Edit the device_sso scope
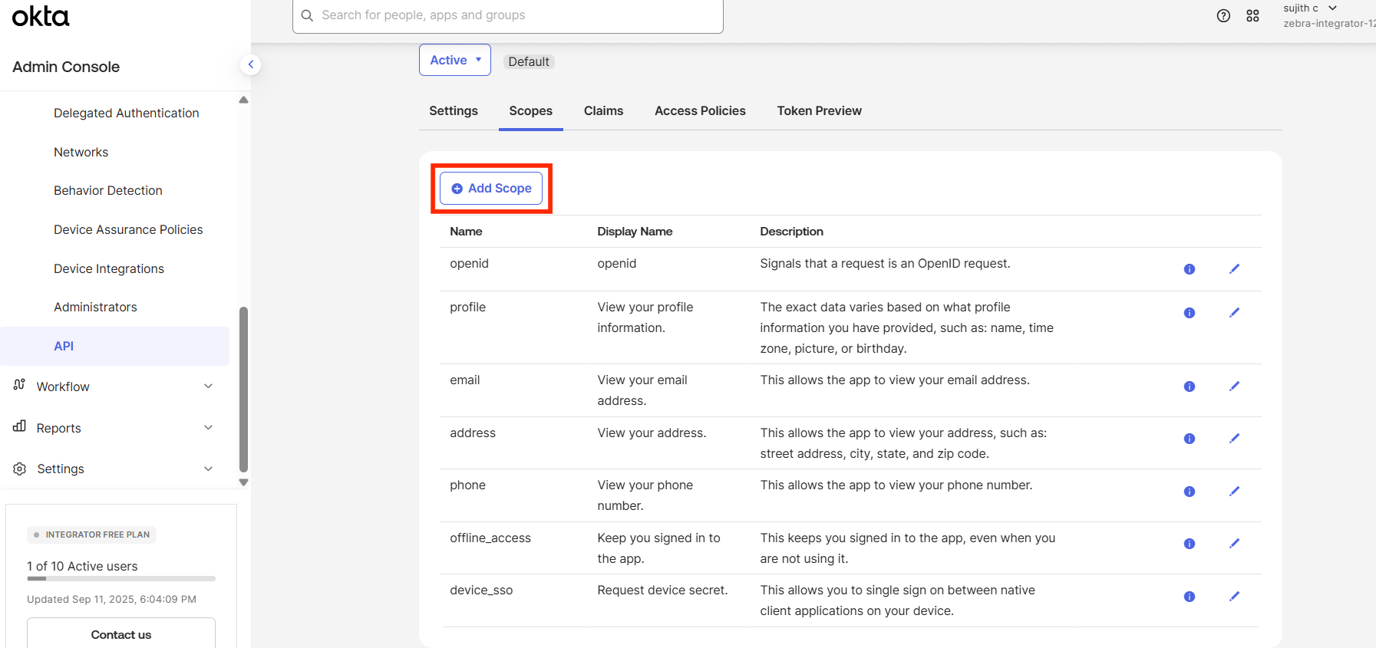 pyautogui.click(x=1234, y=597)
